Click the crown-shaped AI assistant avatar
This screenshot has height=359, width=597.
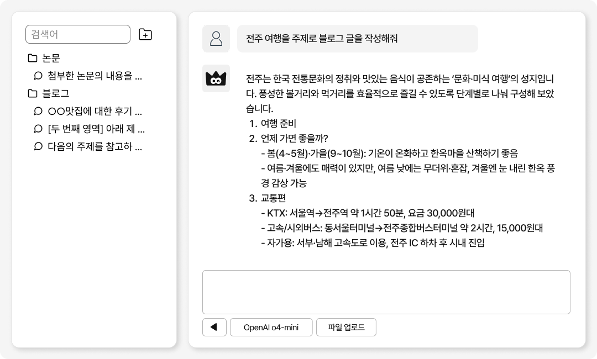tap(216, 78)
